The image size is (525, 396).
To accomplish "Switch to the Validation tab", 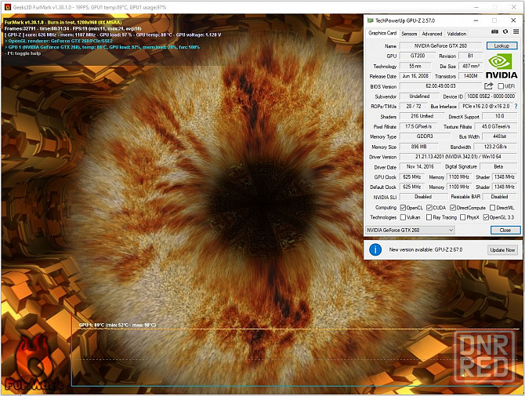I will (456, 34).
